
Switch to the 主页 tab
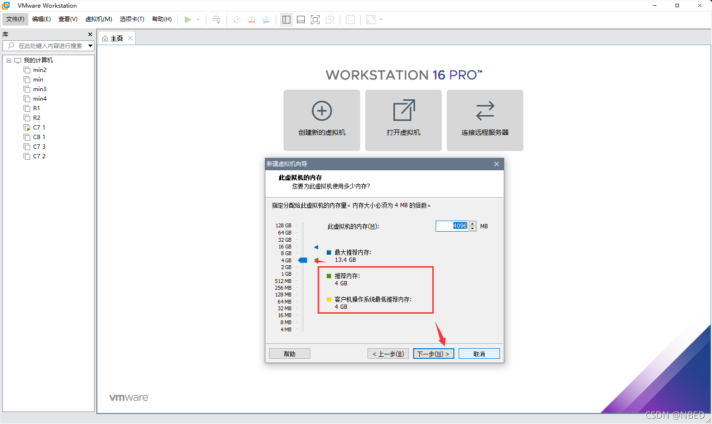(117, 38)
